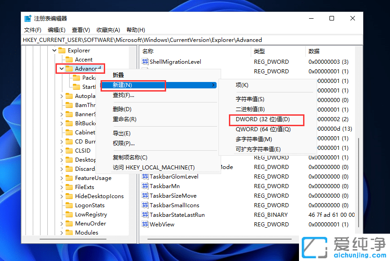Click the LogonStats folder icon
Screen dimensions: 390x261
tap(69, 205)
